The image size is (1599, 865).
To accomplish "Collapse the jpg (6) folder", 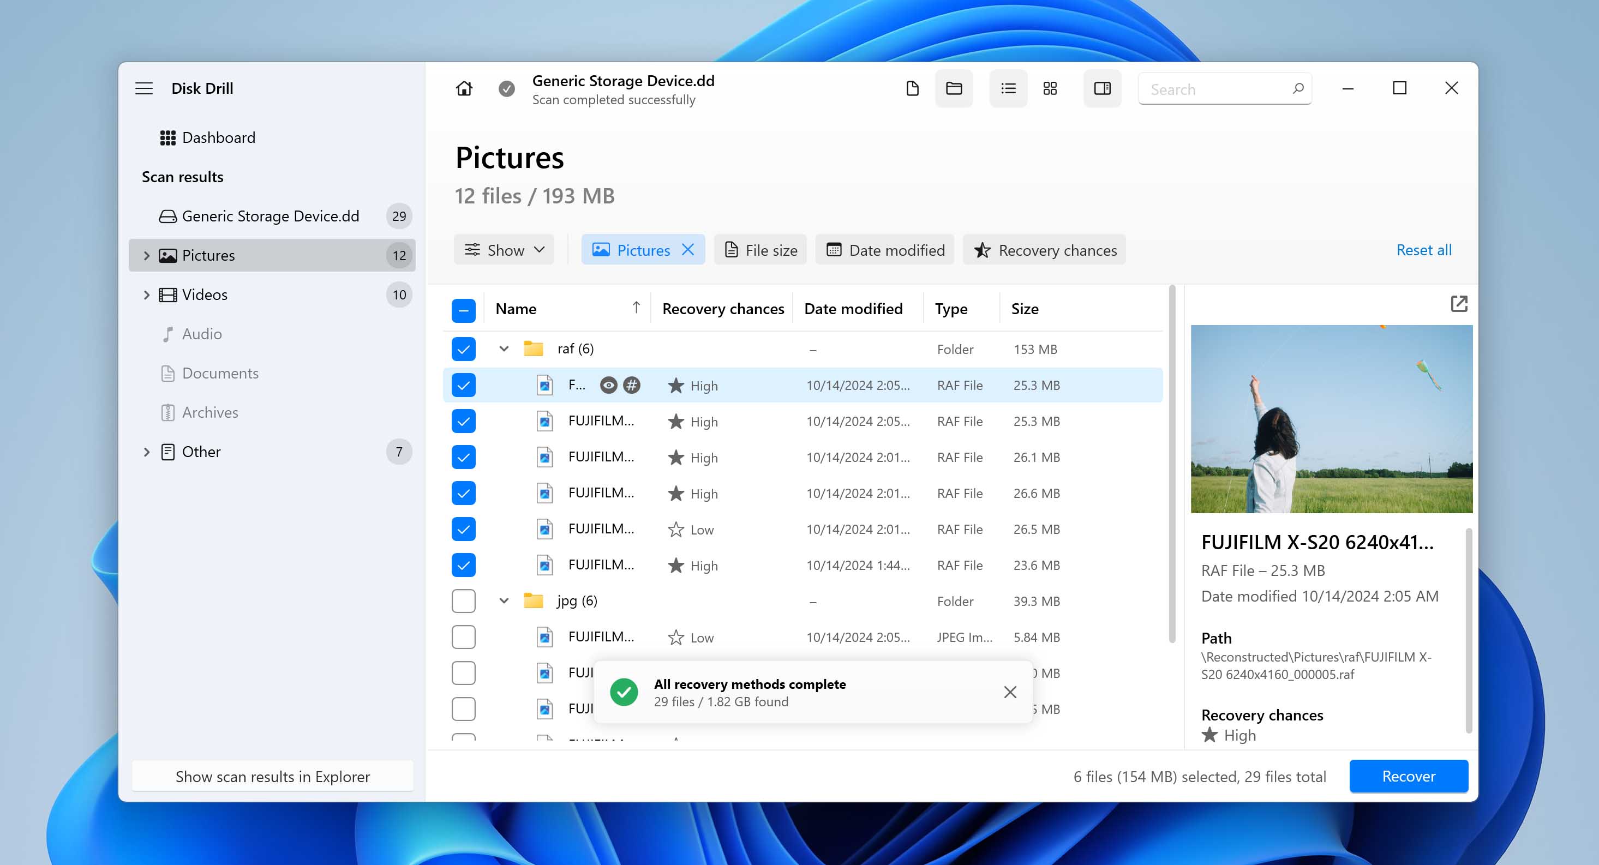I will 504,600.
